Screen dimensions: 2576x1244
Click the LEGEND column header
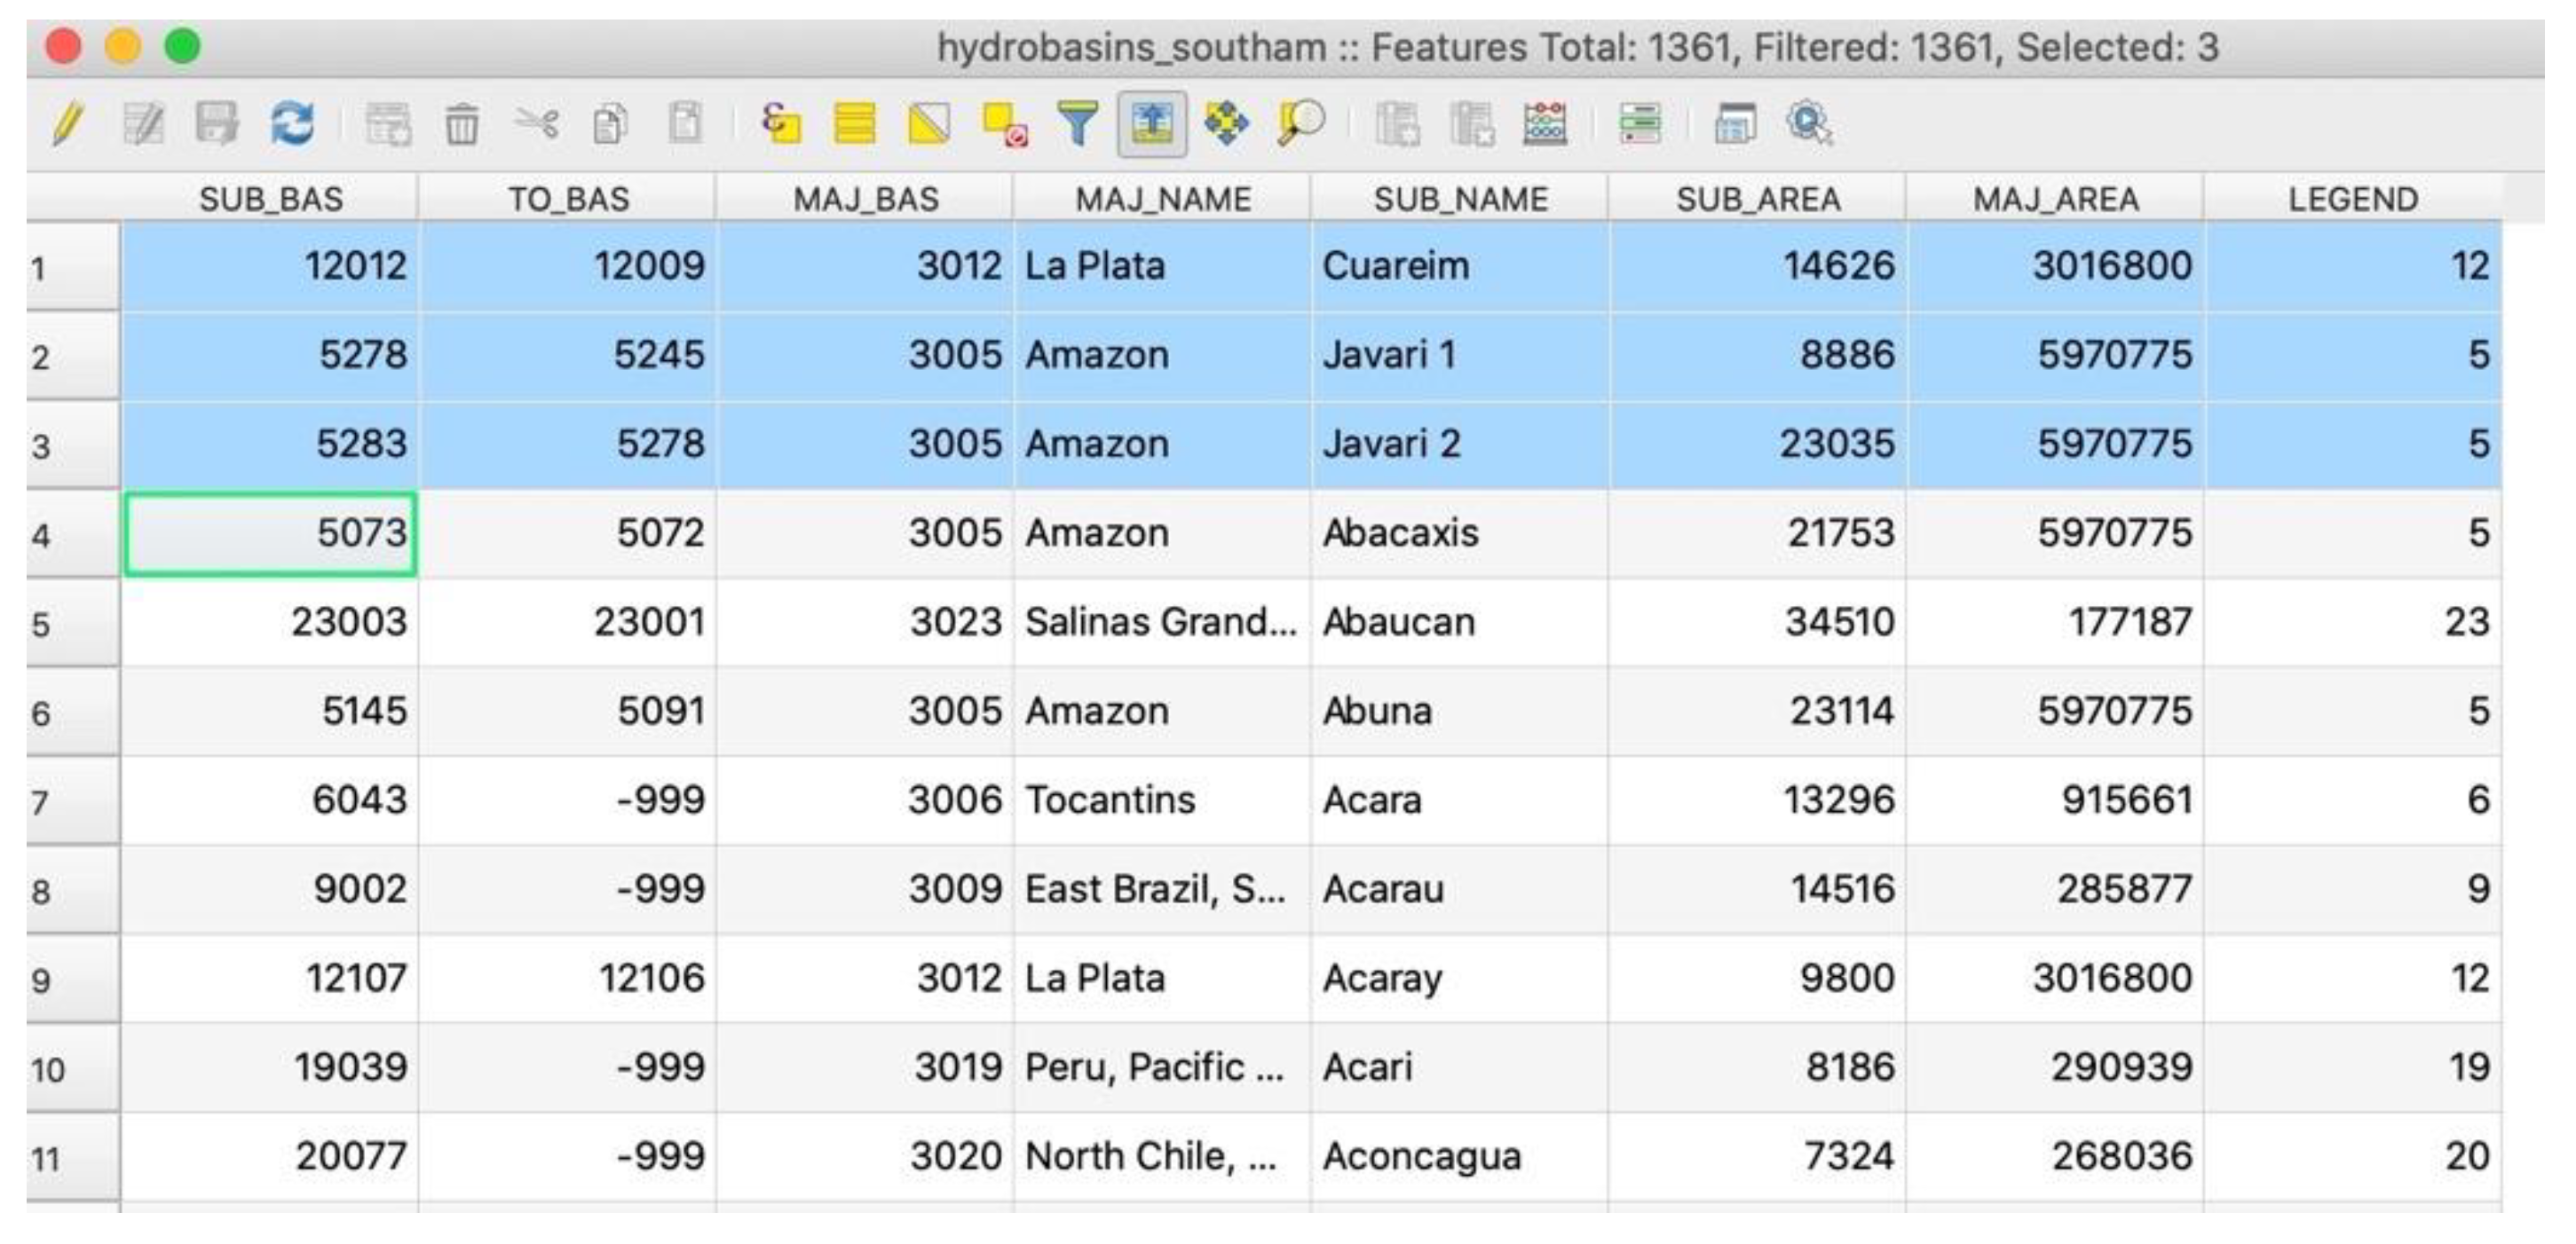click(x=2353, y=199)
